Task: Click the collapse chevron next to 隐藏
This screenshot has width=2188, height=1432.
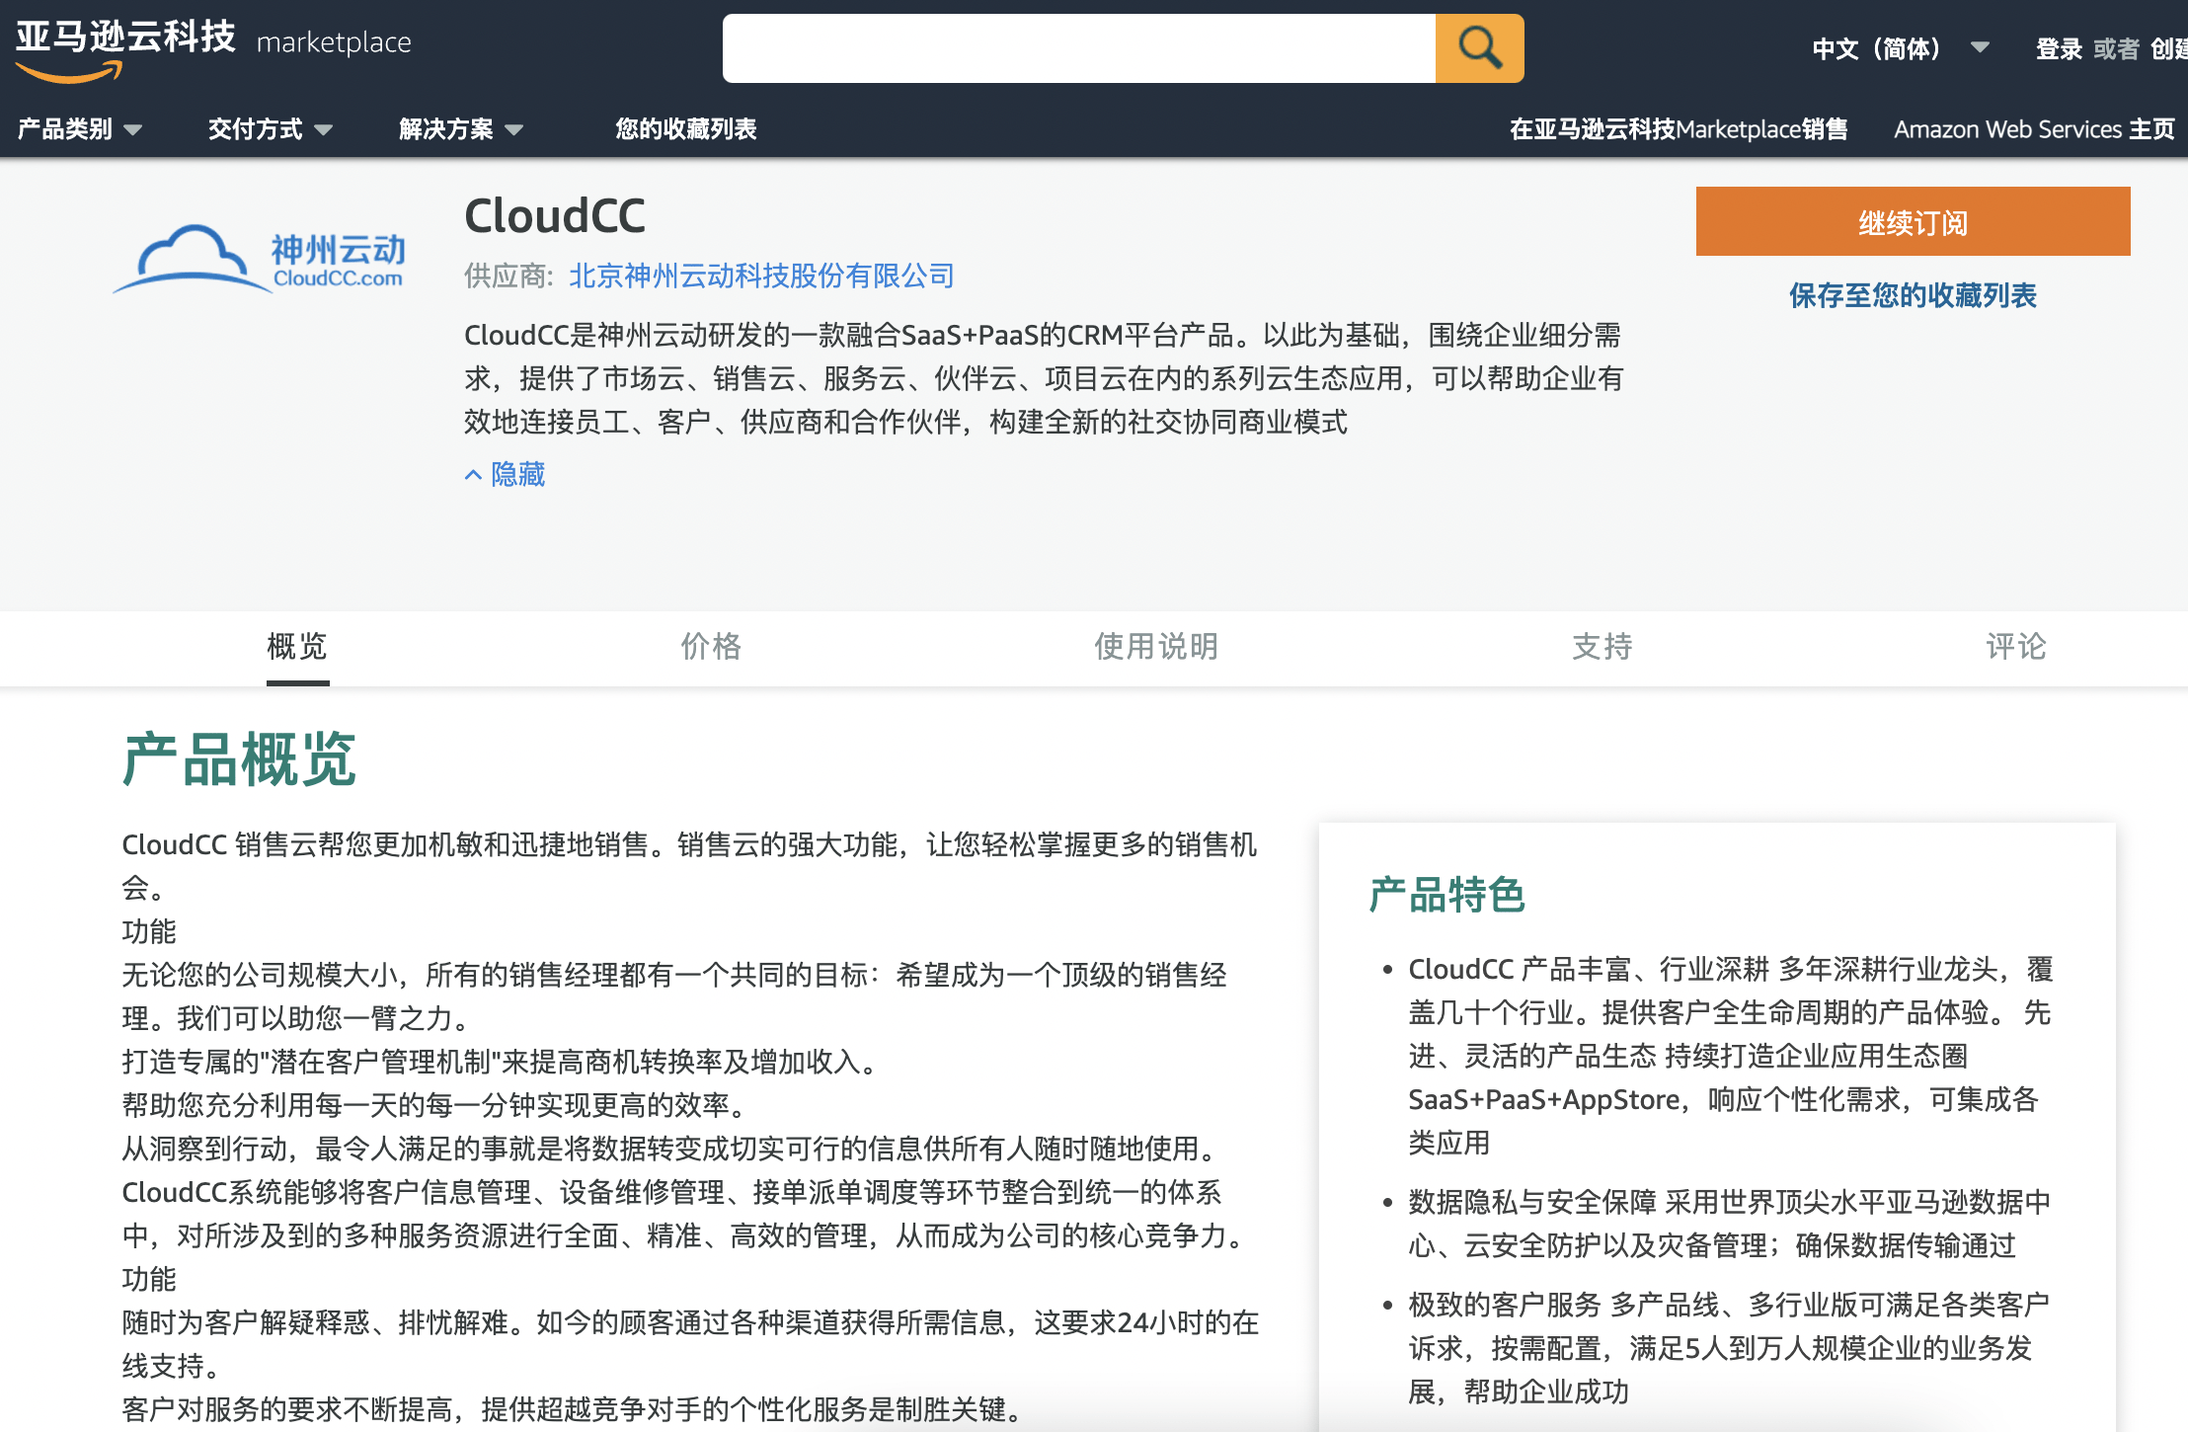Action: point(472,475)
